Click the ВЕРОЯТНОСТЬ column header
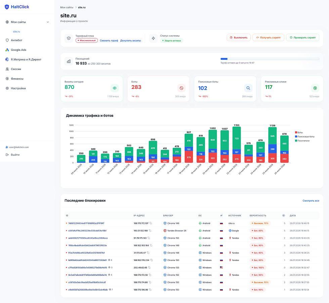 [258, 215]
